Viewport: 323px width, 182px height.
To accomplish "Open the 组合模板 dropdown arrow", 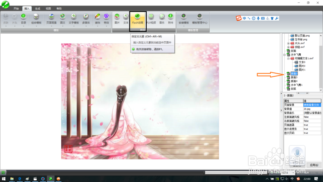I will click(x=36, y=26).
